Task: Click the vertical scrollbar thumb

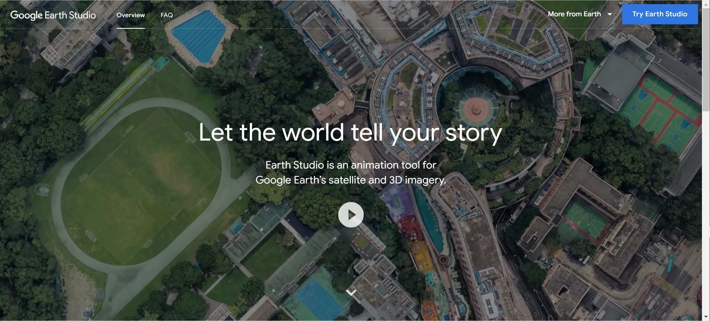Action: click(x=706, y=59)
